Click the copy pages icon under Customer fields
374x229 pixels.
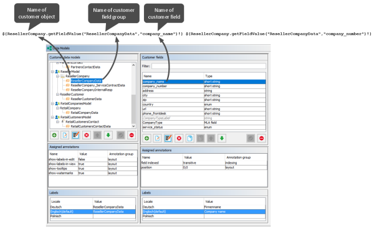point(189,138)
